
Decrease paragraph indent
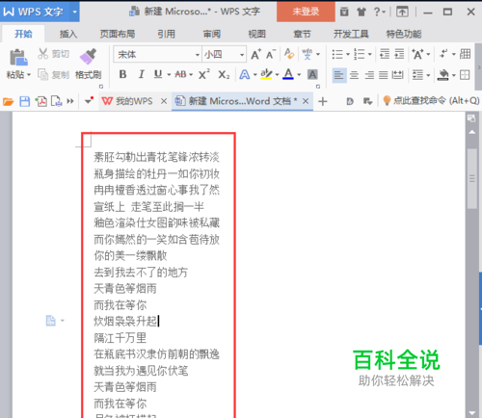(x=385, y=54)
